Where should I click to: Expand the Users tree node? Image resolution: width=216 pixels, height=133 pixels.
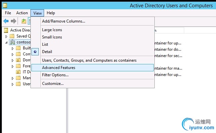(x=13, y=84)
